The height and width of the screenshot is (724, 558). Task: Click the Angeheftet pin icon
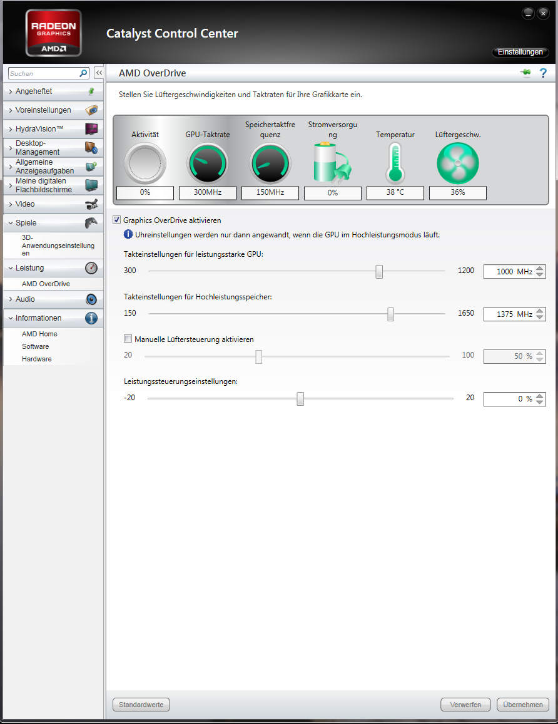(91, 91)
